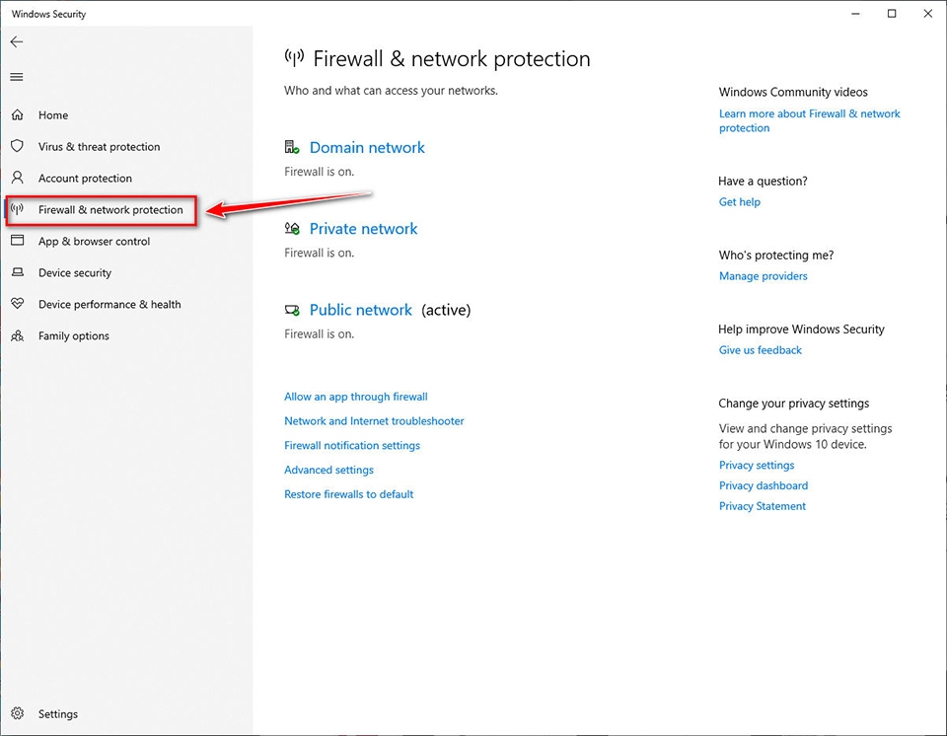Select the Device security icon
Screen dimensions: 947x736
click(18, 272)
